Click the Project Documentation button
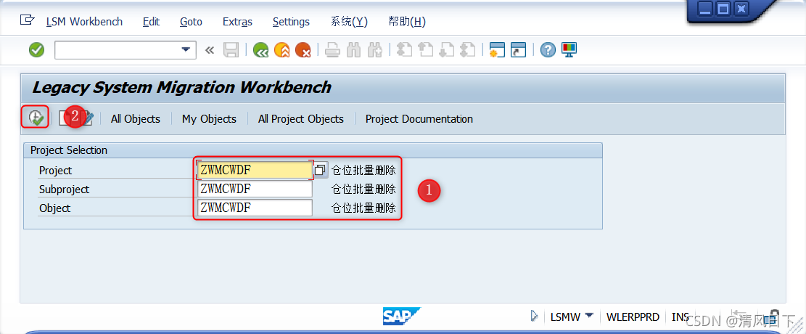Image resolution: width=806 pixels, height=334 pixels. tap(419, 119)
